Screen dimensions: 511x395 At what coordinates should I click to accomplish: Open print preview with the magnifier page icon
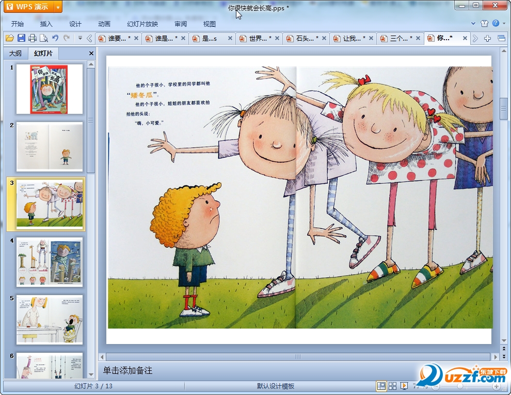tap(44, 38)
